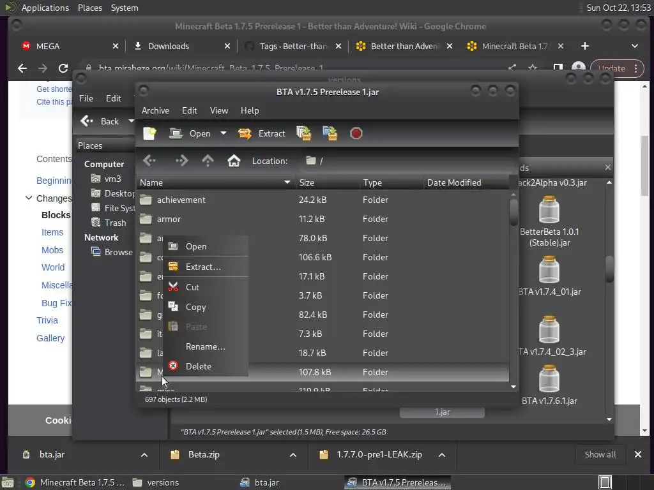Click the red Stop icon in the toolbar

(356, 133)
